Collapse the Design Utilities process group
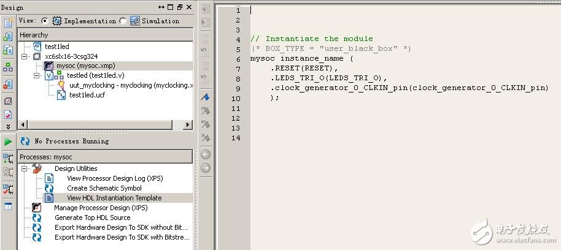The height and width of the screenshot is (250, 561). pos(25,169)
